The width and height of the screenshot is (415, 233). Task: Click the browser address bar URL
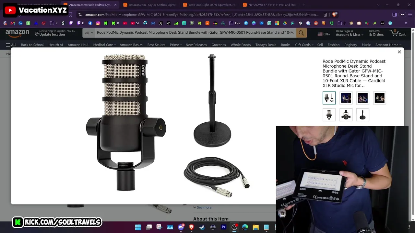[x=202, y=15]
